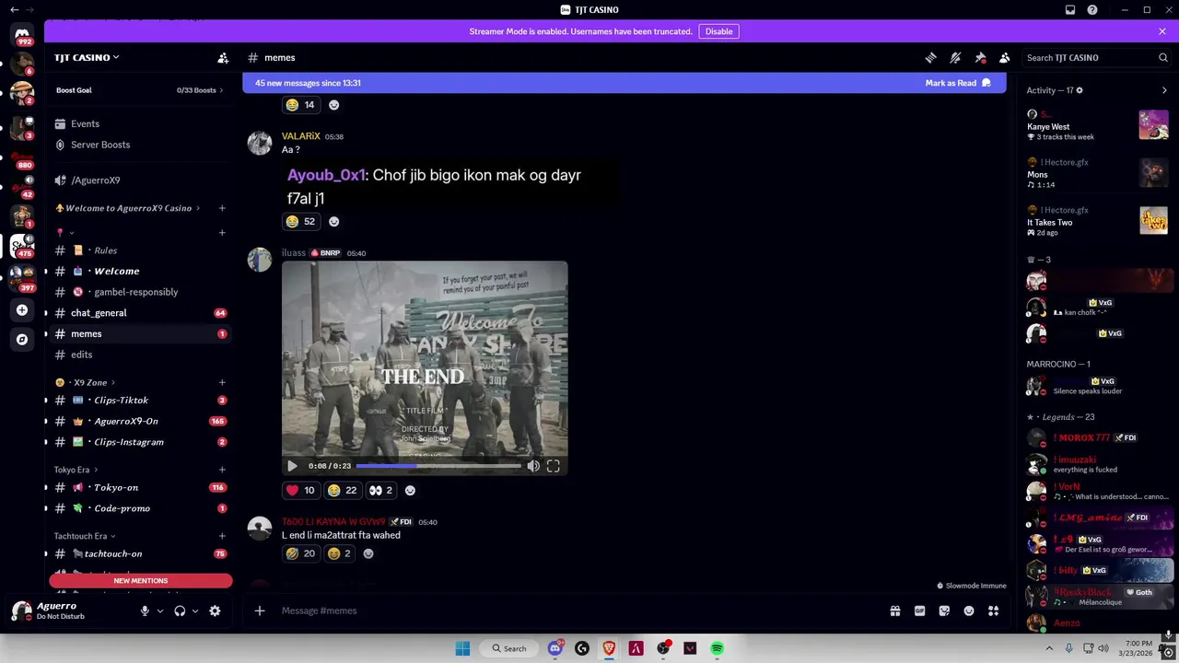Open the emoji picker in message bar

point(969,611)
